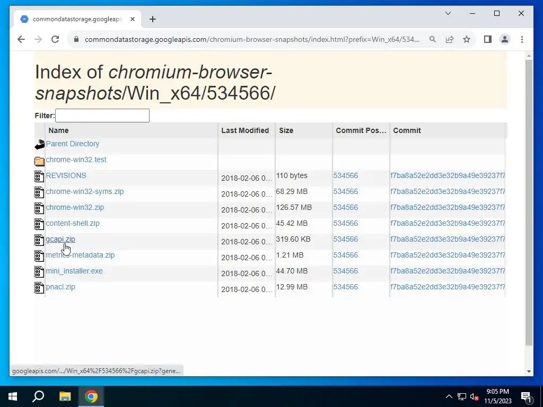
Task: Open a new browser tab
Action: click(x=153, y=19)
